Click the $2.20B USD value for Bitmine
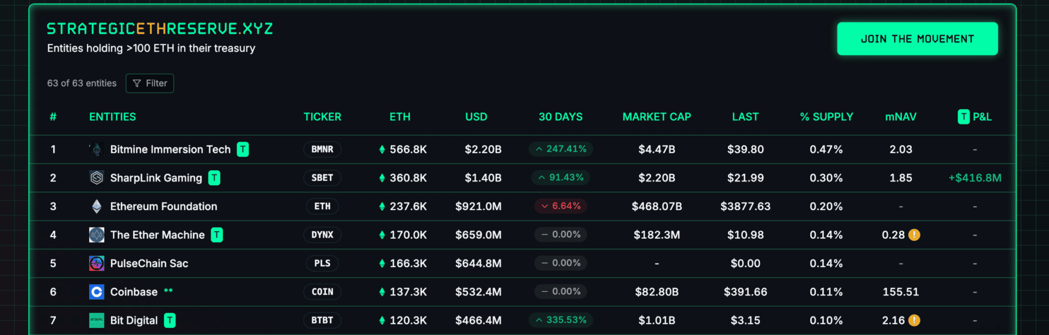This screenshot has width=1049, height=335. click(483, 149)
